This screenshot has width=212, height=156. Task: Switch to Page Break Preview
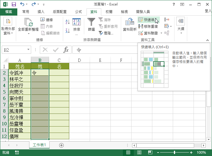coord(150,153)
